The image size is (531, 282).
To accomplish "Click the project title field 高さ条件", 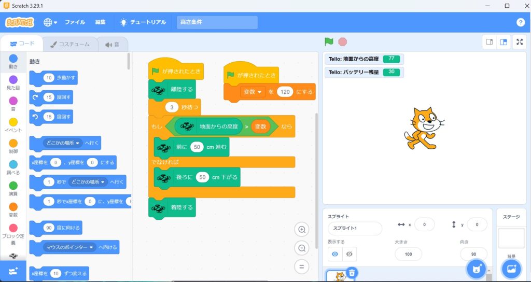I will point(217,22).
